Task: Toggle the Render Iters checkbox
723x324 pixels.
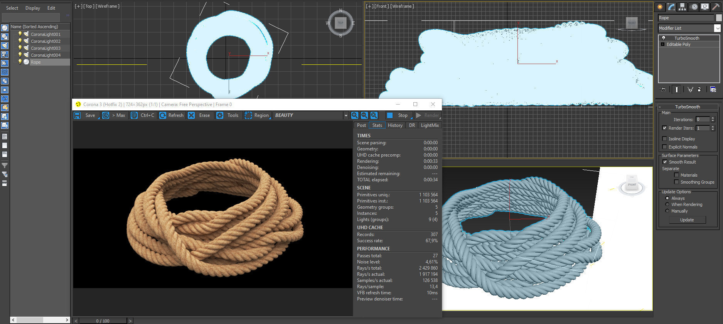Action: click(x=664, y=128)
